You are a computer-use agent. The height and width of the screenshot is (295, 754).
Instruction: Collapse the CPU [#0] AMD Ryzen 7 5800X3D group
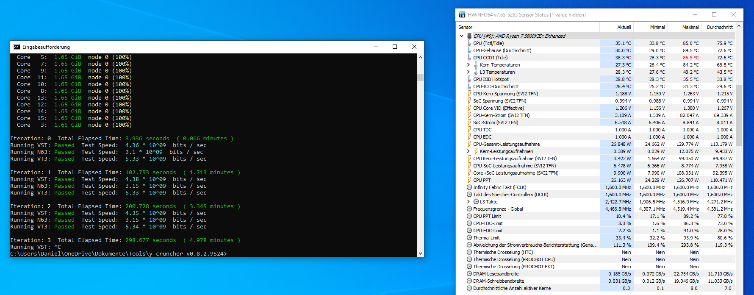click(462, 36)
